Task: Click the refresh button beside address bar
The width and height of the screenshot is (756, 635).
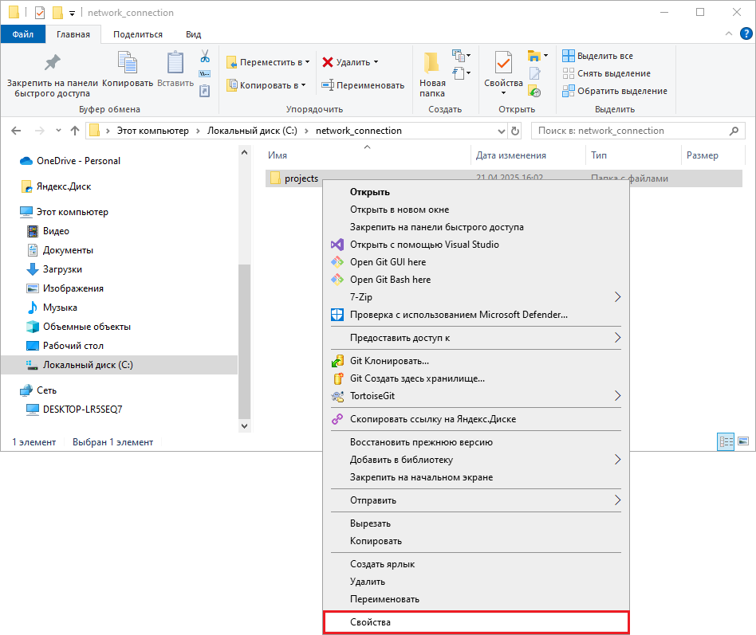Action: tap(515, 131)
